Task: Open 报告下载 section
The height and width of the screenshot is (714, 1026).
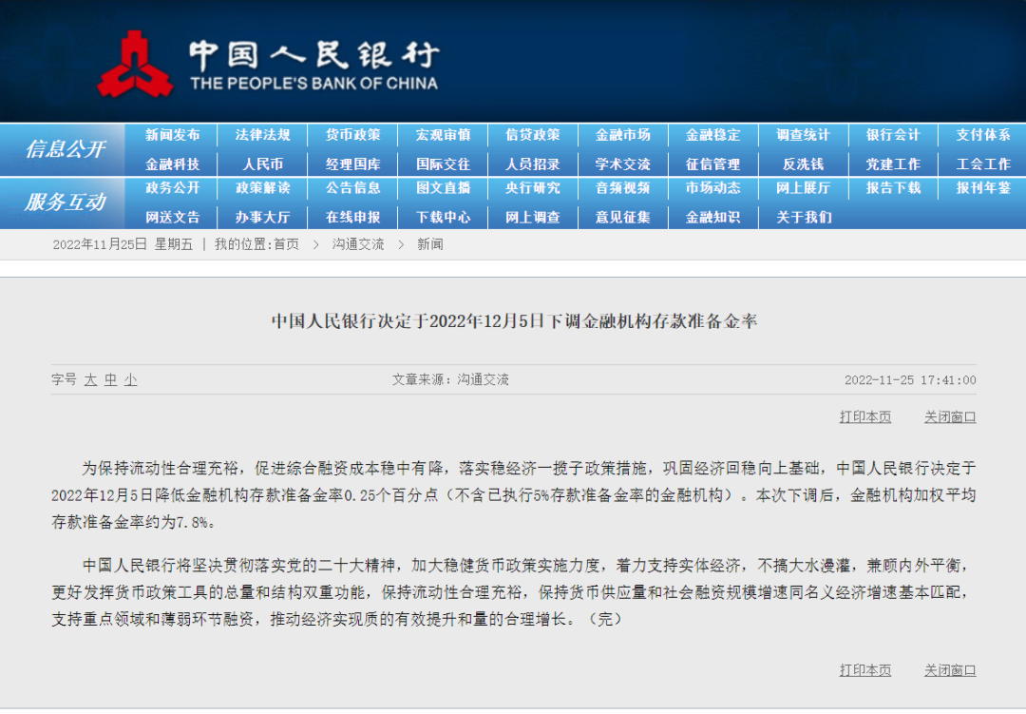Action: pyautogui.click(x=893, y=188)
